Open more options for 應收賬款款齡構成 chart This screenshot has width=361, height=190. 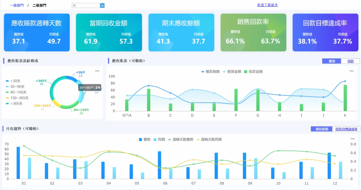[97, 71]
